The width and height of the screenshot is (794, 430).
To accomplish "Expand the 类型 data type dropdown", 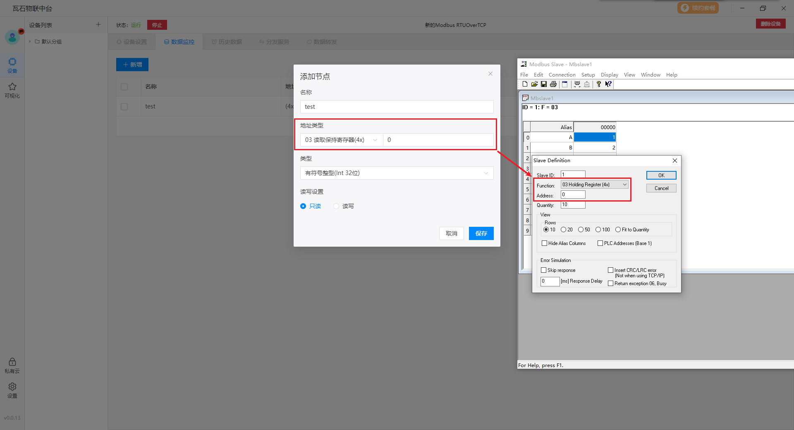I will (396, 173).
